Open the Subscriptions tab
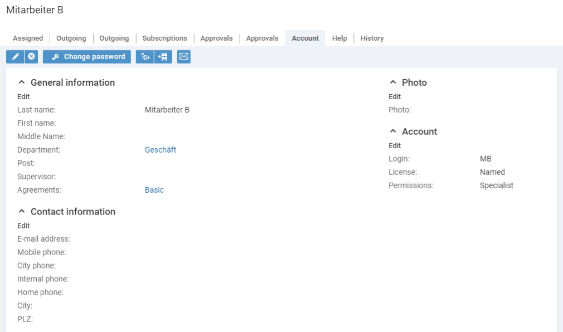 [164, 38]
